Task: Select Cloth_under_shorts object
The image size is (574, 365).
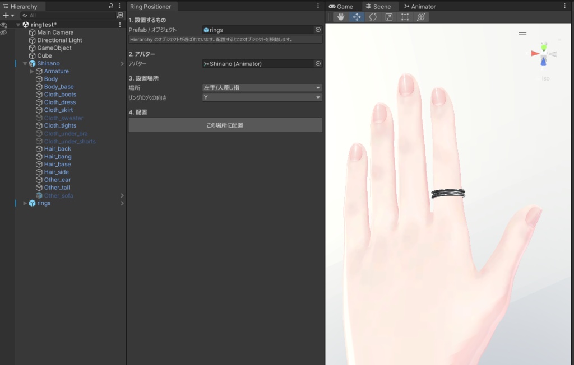Action: click(70, 142)
